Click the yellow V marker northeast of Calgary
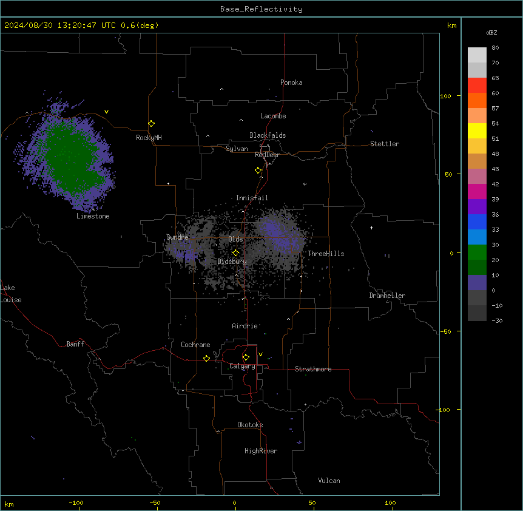 coord(260,354)
